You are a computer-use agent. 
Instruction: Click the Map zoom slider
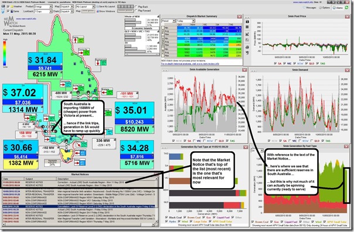pyautogui.click(x=88, y=11)
